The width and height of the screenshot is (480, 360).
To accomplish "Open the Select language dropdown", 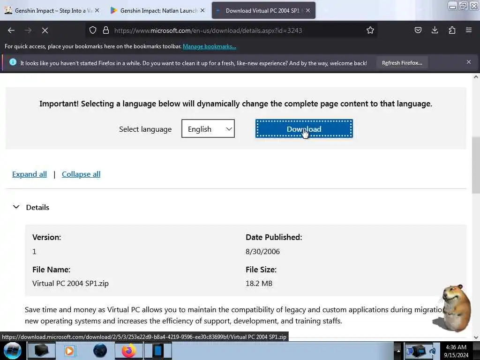I will point(208,128).
